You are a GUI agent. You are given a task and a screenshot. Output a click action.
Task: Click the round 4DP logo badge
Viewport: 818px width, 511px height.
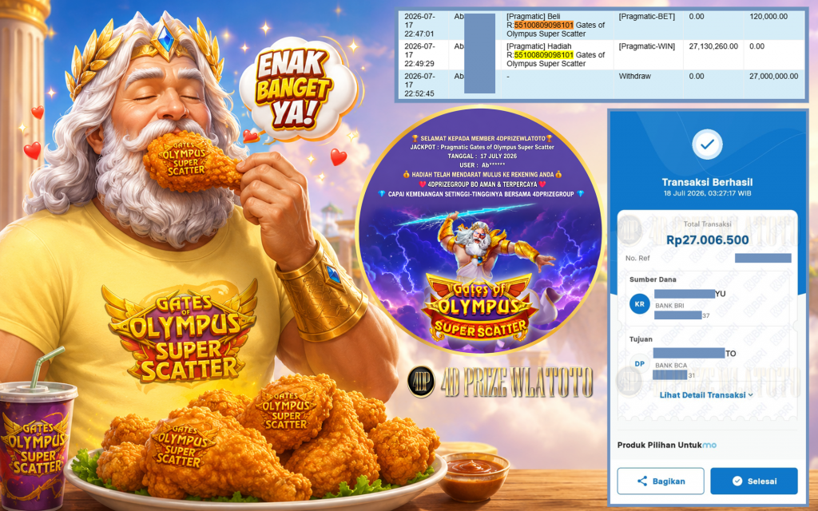pos(421,382)
